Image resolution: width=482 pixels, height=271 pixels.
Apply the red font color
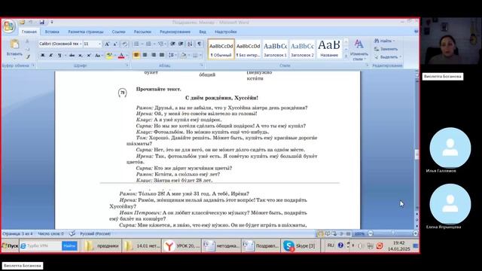click(x=121, y=55)
